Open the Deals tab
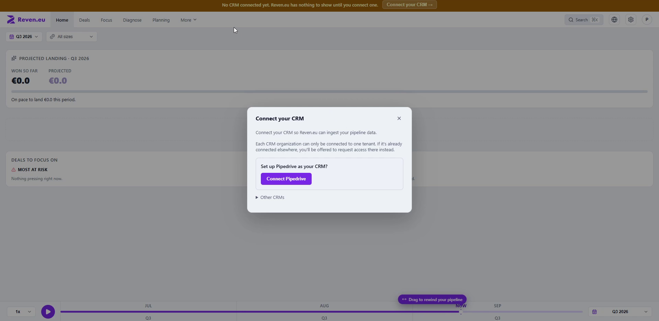 (84, 20)
